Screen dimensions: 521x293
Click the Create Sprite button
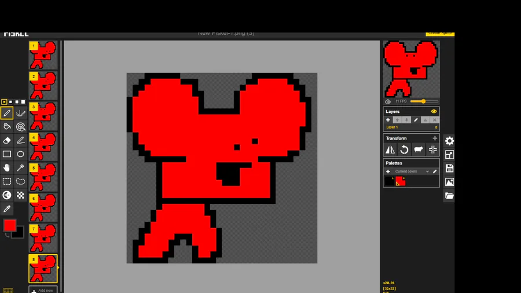(440, 34)
